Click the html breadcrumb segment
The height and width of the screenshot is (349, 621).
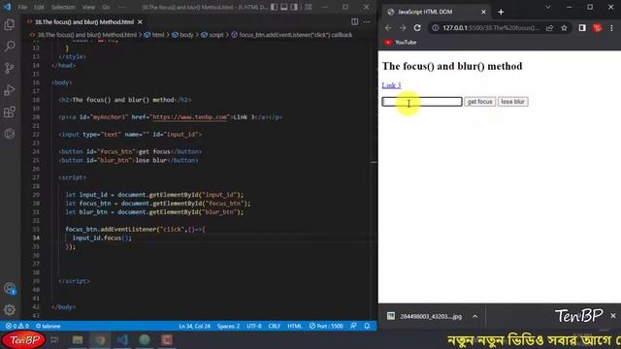point(154,35)
